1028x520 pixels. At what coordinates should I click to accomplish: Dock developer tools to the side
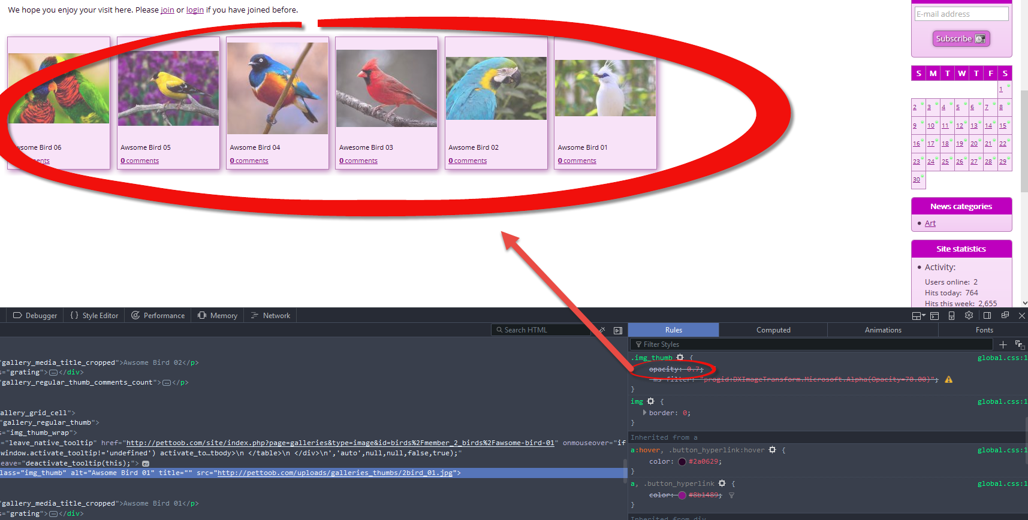(987, 315)
